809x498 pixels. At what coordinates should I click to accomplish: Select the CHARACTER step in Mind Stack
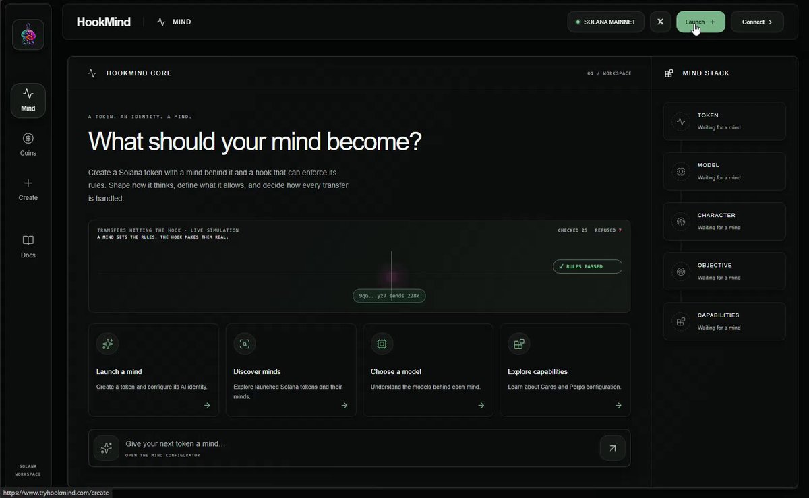pyautogui.click(x=725, y=221)
